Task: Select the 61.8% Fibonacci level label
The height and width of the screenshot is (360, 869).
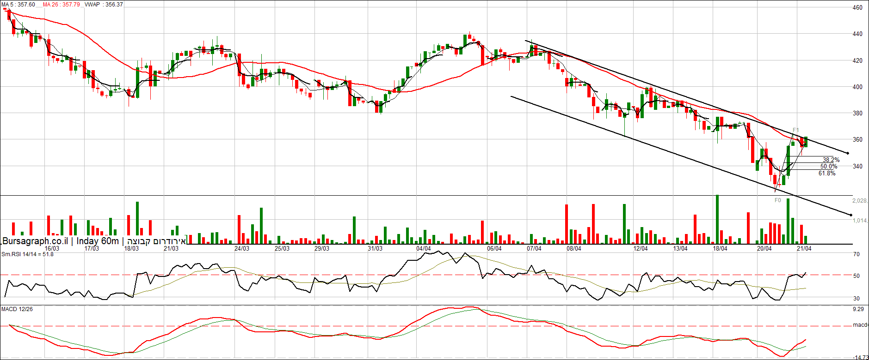Action: pos(827,174)
